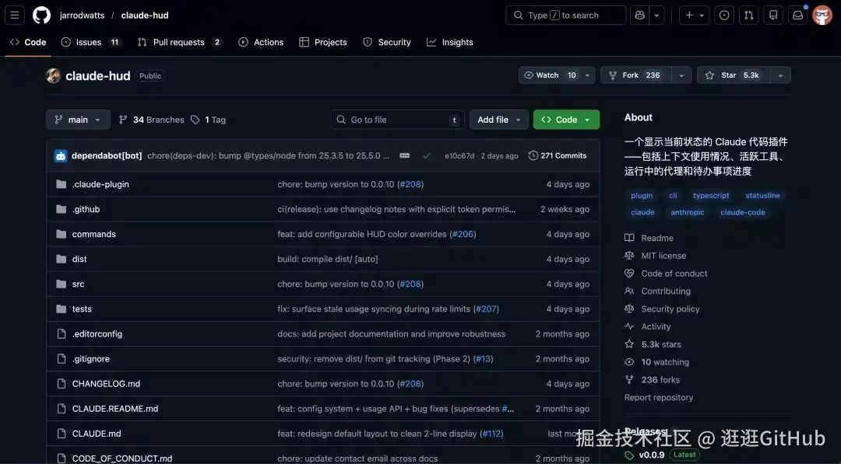The width and height of the screenshot is (841, 464).
Task: Open the .gitignore file icon
Action: [x=62, y=358]
